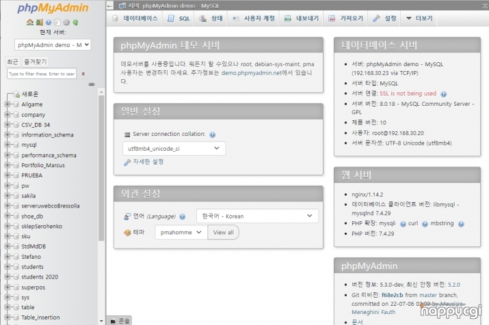Click the new database icon beside 새로운
The image size is (489, 325).
[x=16, y=94]
